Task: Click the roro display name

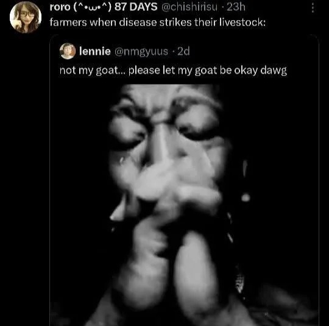Action: point(60,7)
